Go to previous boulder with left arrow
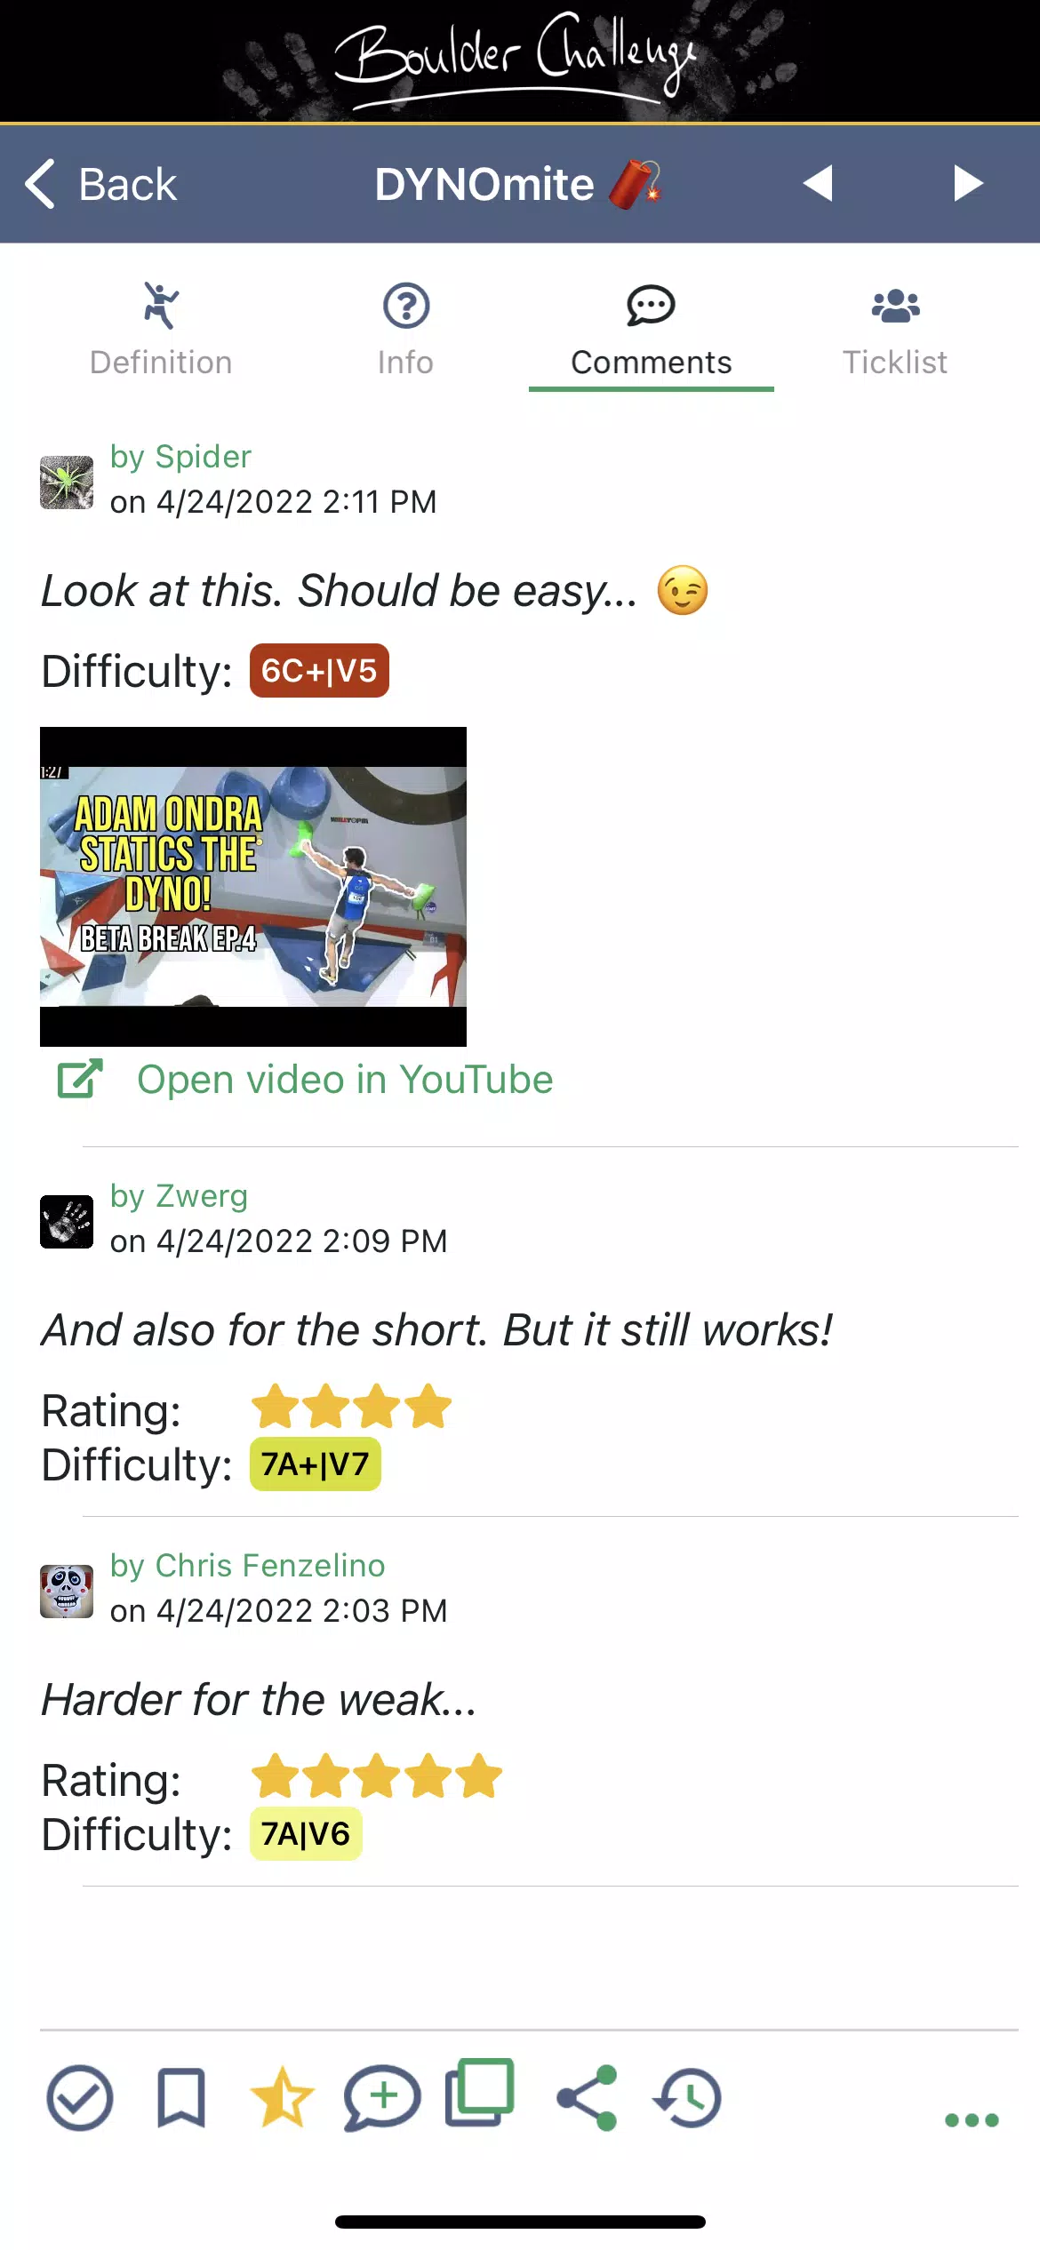 (x=818, y=183)
